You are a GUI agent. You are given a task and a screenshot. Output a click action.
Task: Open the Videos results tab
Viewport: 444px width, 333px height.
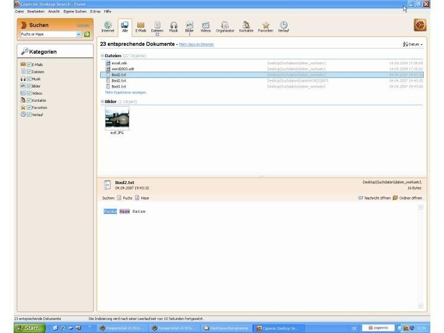tap(206, 27)
